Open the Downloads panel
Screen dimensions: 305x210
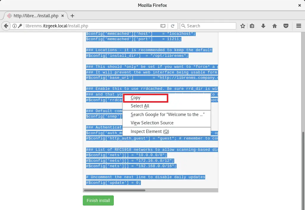tap(263, 26)
